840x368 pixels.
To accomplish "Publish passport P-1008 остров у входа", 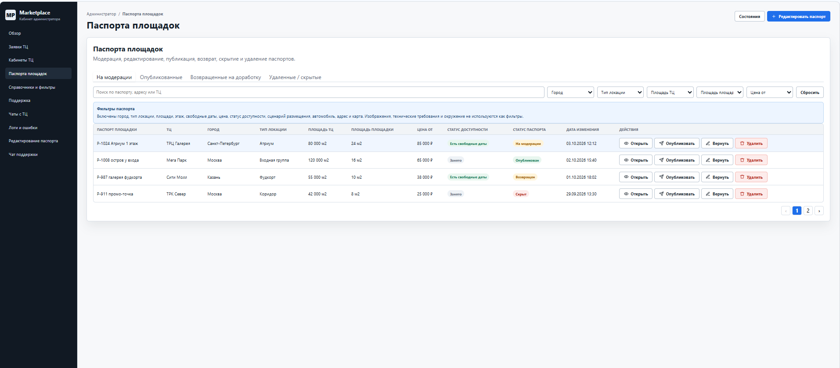I will 677,160.
